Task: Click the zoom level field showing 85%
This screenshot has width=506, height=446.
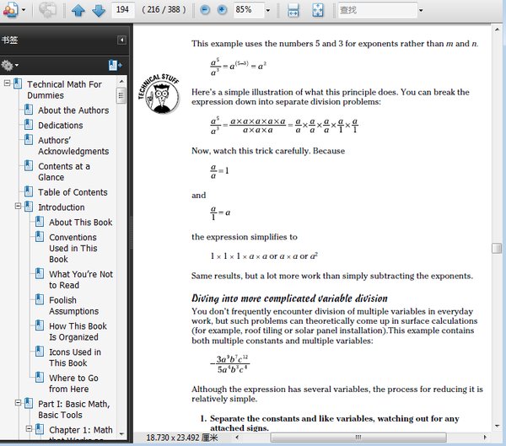Action: pos(249,9)
